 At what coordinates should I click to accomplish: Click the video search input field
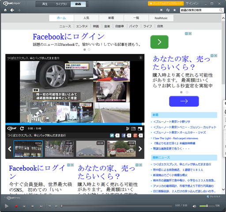(x=200, y=10)
